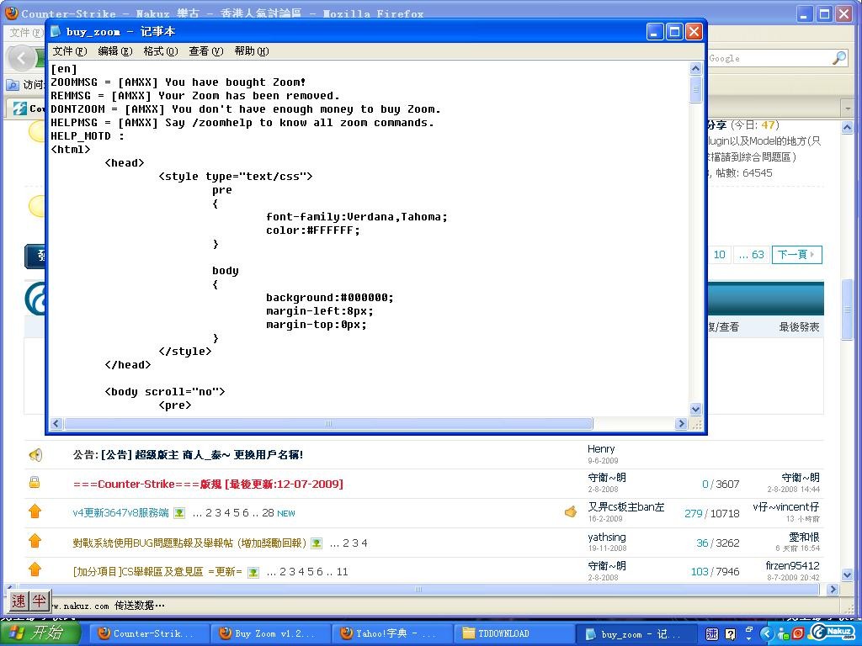Switch to the Buy Zoom v1.2... taskbar window

point(270,633)
